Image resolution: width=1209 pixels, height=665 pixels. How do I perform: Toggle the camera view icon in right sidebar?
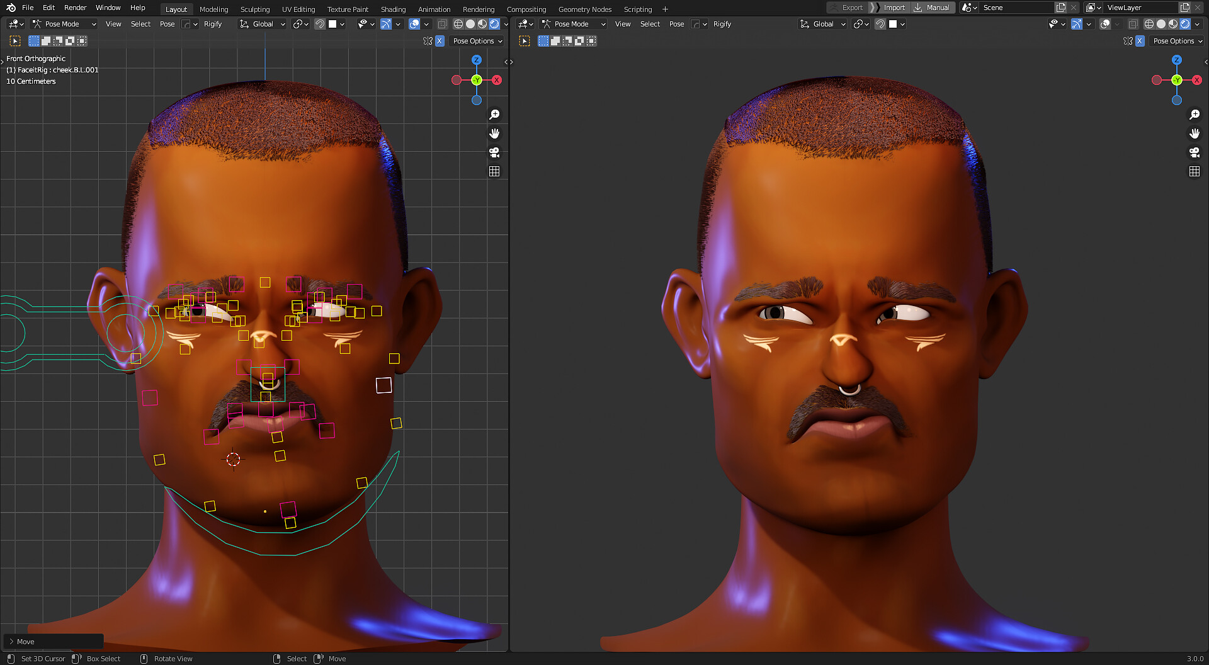pos(1195,152)
